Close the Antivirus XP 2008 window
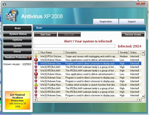The width and height of the screenshot is (149, 115). (141, 3)
